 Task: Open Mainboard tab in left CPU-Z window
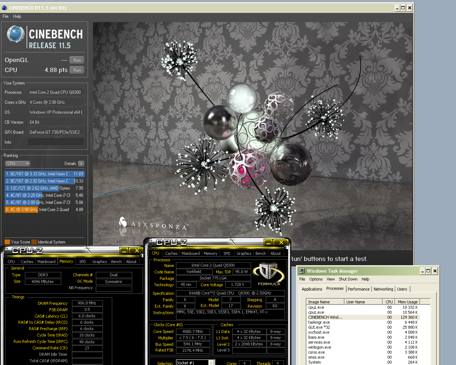click(x=46, y=262)
